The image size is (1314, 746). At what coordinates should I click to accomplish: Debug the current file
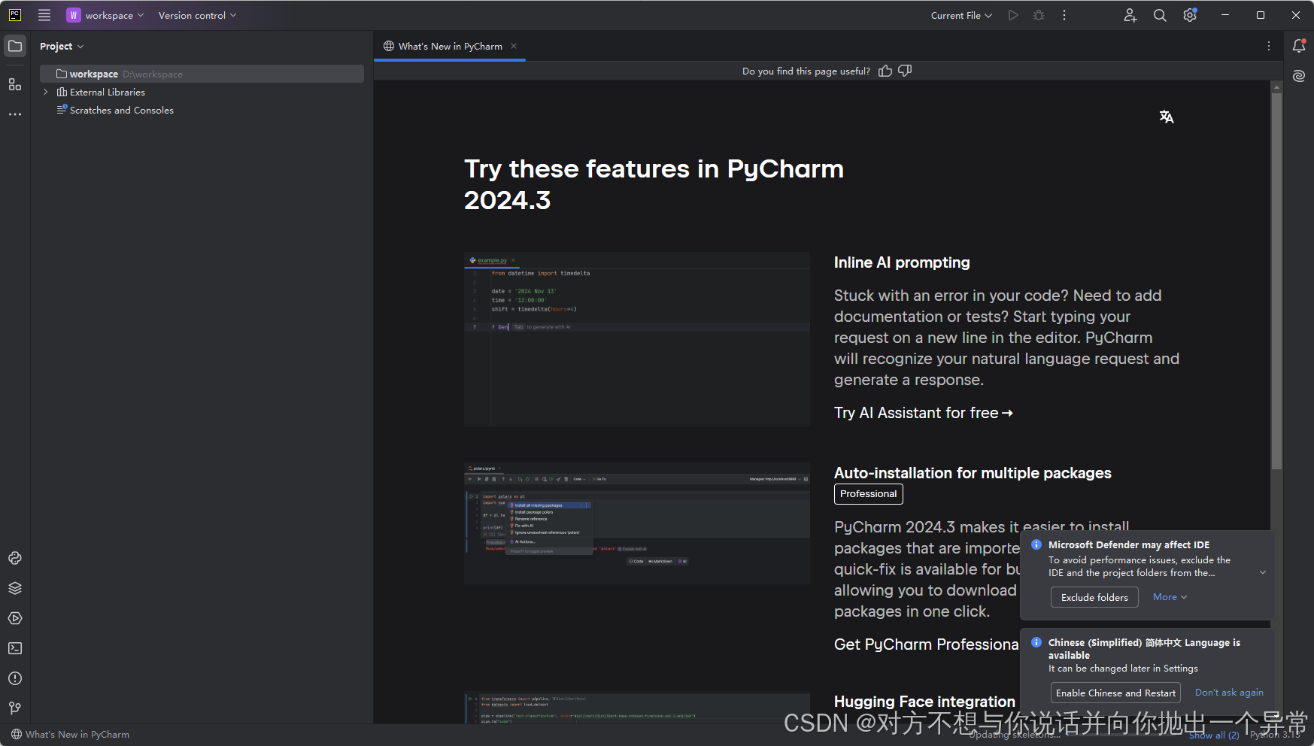point(1039,15)
